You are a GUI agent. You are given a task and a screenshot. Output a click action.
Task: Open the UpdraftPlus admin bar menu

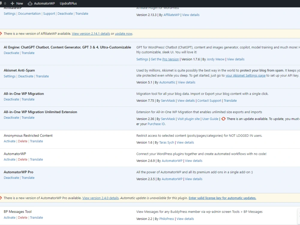68,3
